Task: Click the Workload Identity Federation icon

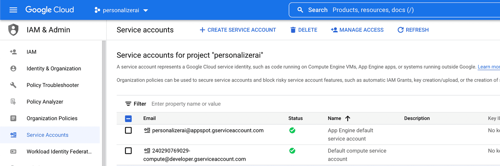Action: (13, 152)
